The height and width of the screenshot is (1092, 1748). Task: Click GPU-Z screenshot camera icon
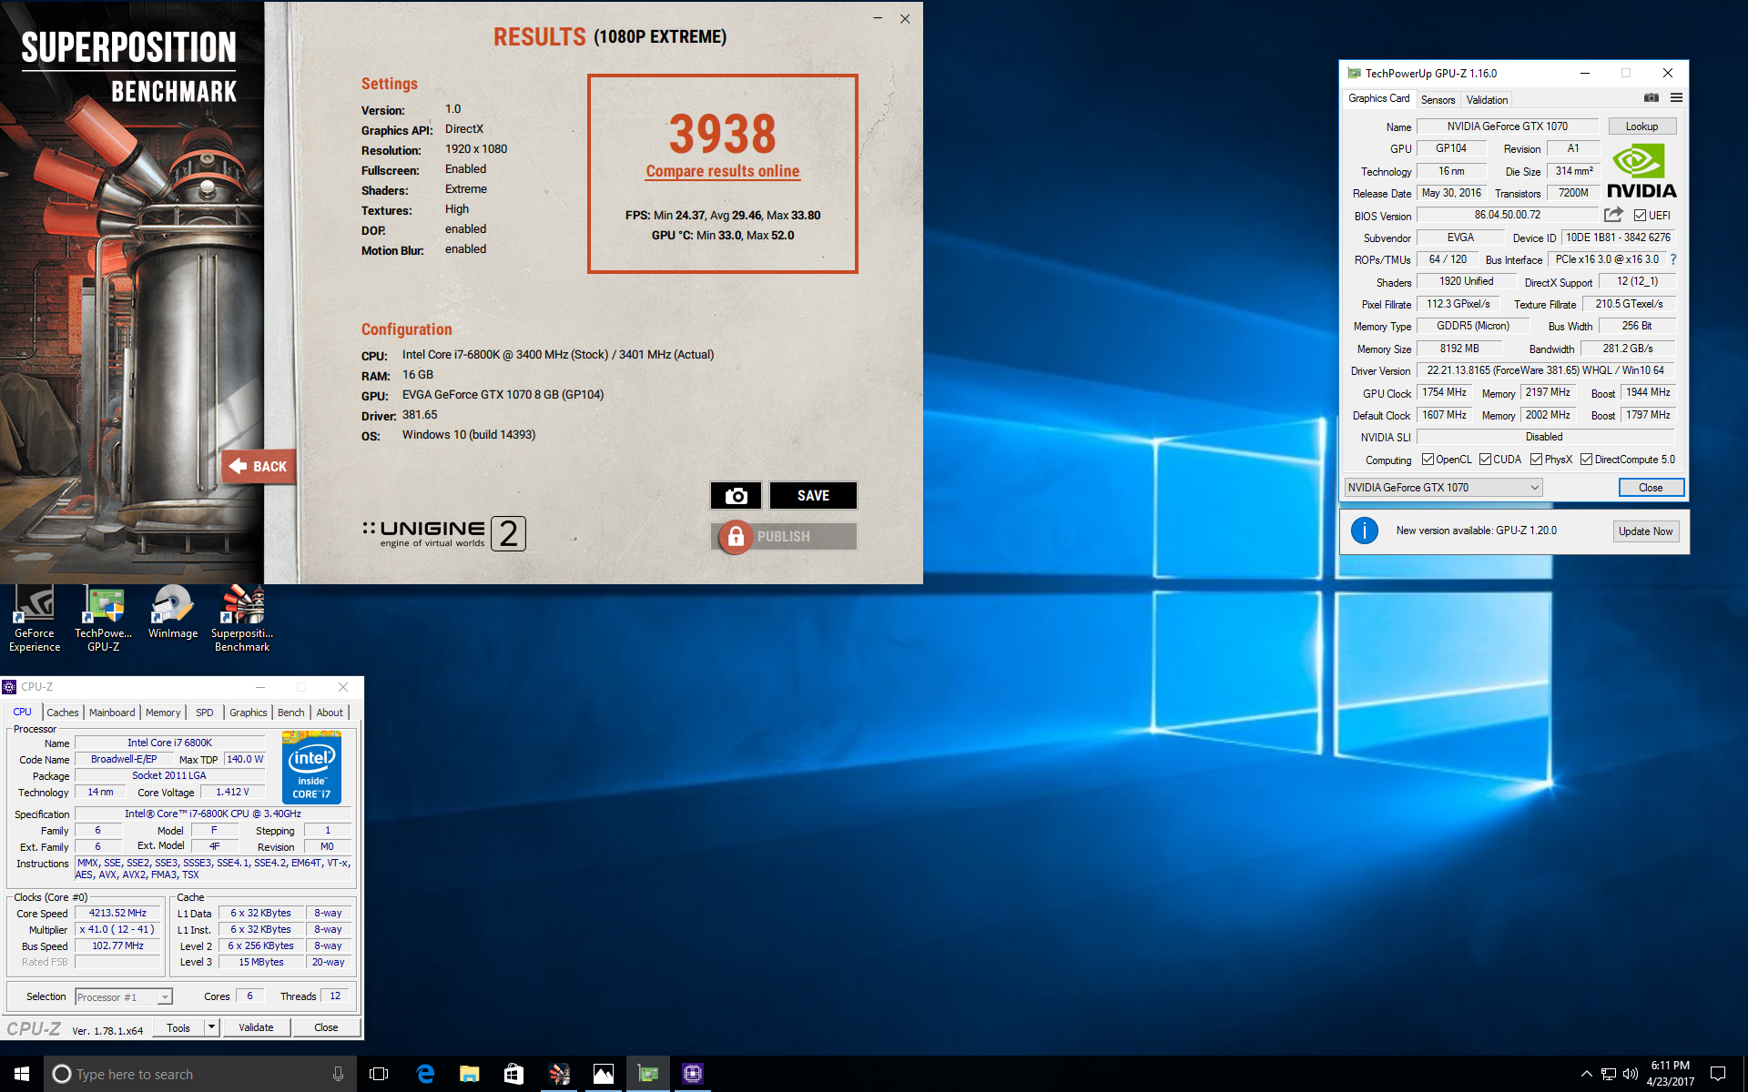pos(1651,98)
